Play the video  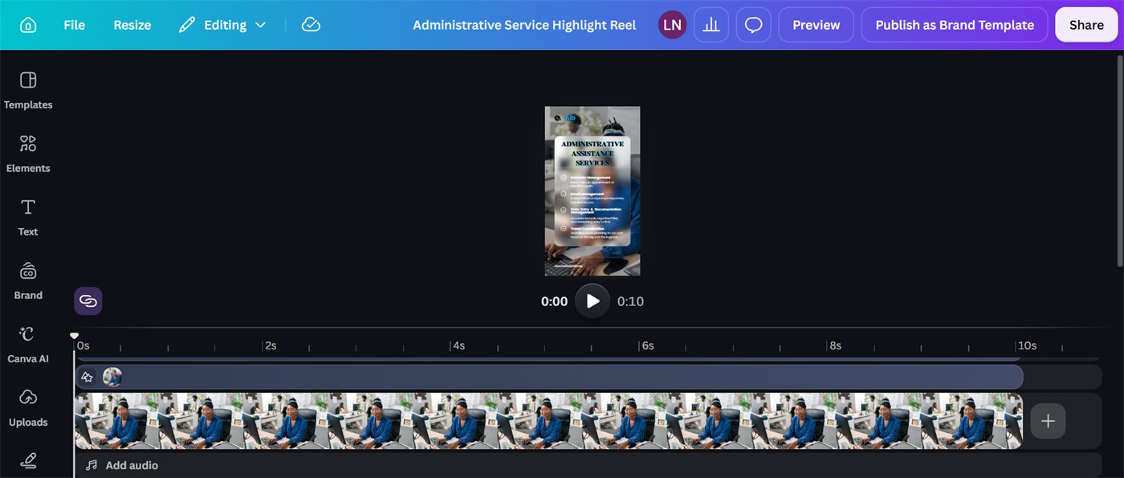click(593, 301)
